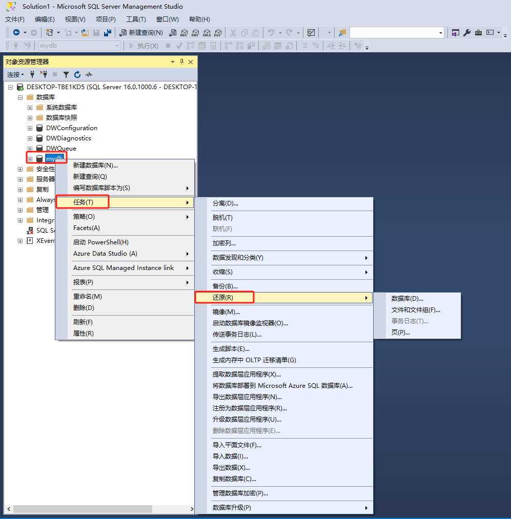Click the command window icon
The width and height of the screenshot is (511, 519).
(490, 32)
